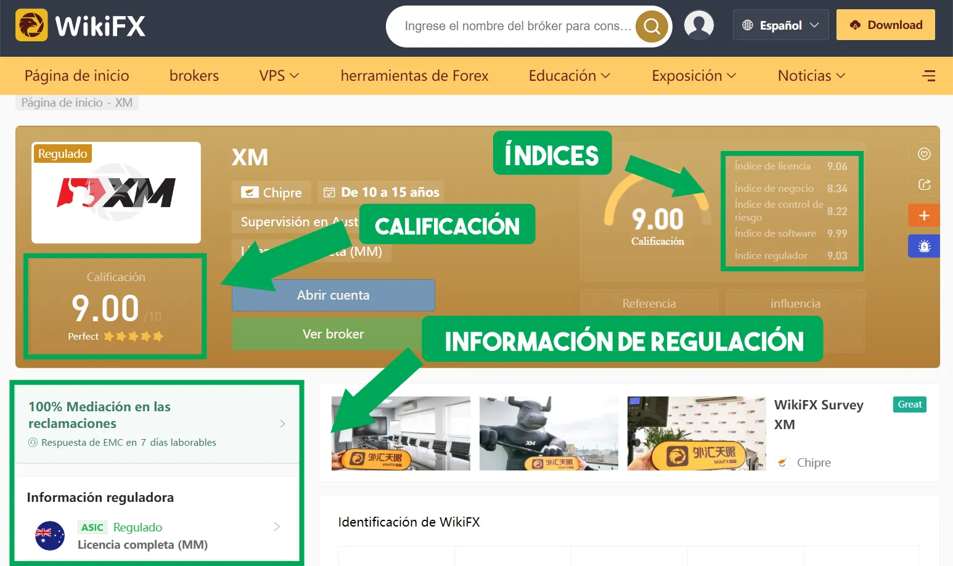This screenshot has width=953, height=566.
Task: Expand the Educación menu
Action: (569, 76)
